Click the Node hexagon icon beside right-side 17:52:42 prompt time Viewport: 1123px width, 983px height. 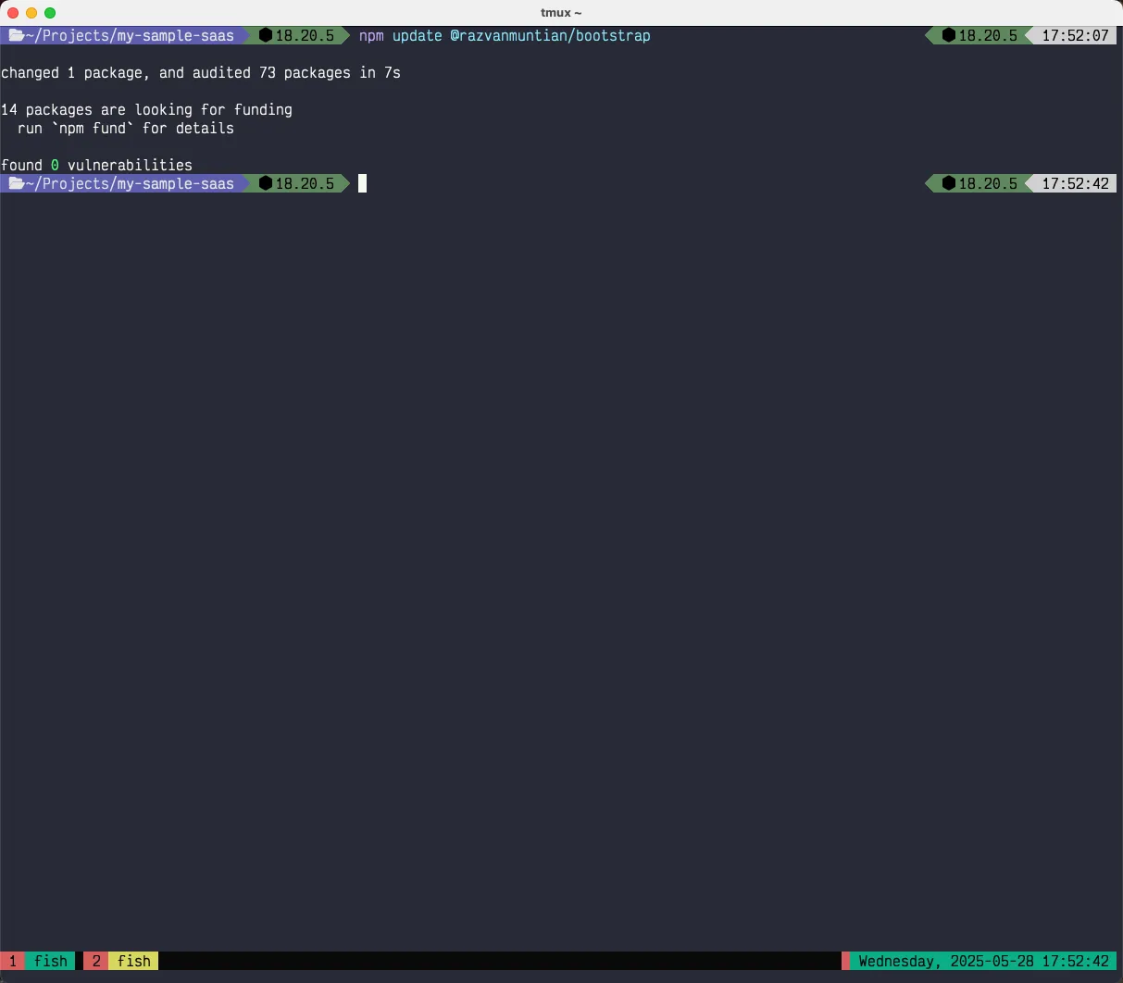click(x=948, y=184)
